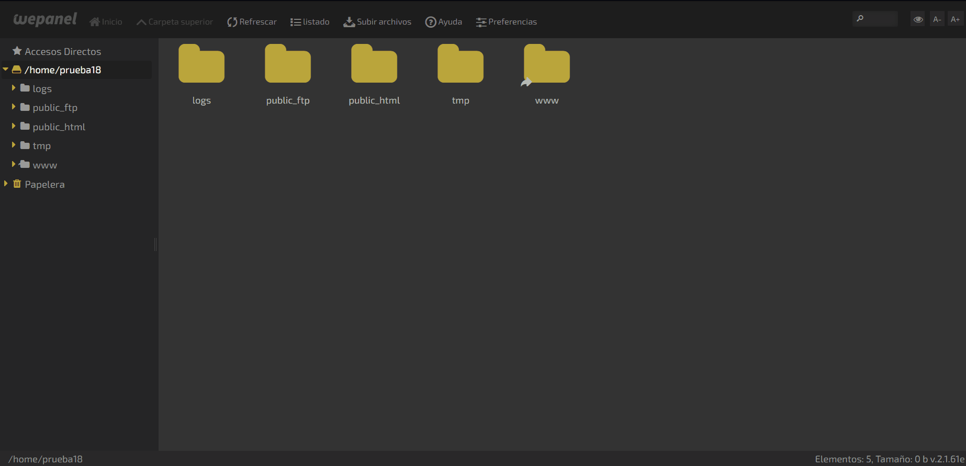The height and width of the screenshot is (466, 966).
Task: Click the sidebar resize handle
Action: [x=155, y=244]
